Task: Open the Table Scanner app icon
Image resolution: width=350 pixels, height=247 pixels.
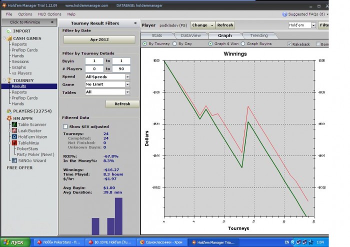Action: 14,124
